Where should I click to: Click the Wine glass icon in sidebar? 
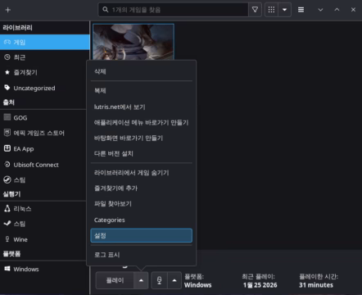coord(7,239)
